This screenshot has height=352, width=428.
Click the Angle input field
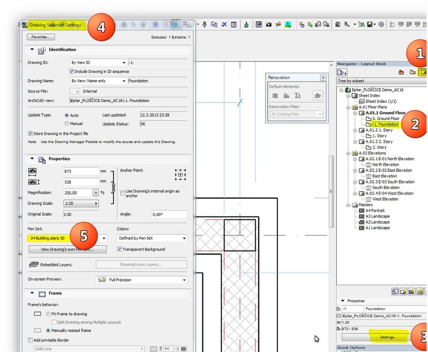click(x=169, y=214)
